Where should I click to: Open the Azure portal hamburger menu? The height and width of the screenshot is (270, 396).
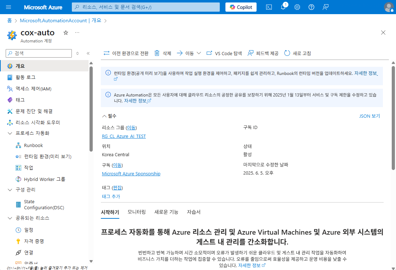(x=8, y=7)
